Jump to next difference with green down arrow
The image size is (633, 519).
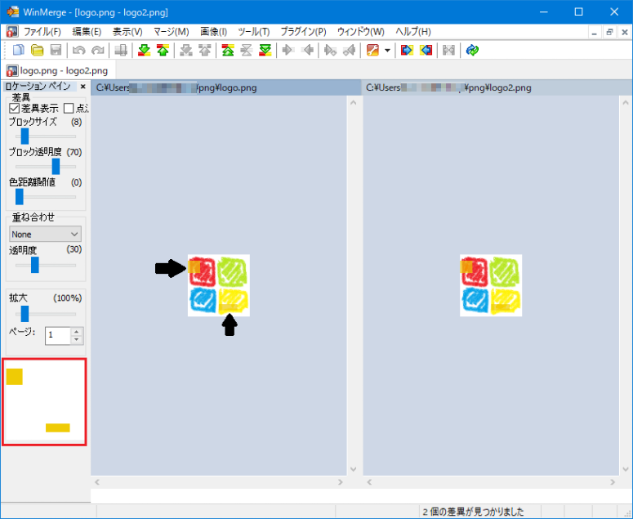point(144,51)
